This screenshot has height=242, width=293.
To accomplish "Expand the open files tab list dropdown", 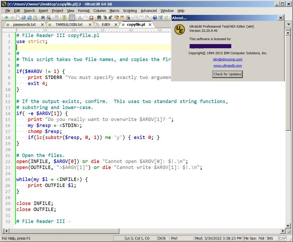I will tap(289, 24).
